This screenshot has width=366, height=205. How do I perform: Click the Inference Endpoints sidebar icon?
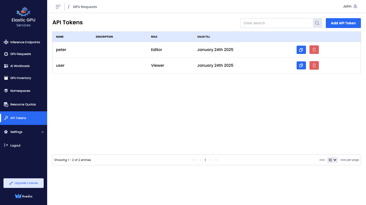click(6, 42)
